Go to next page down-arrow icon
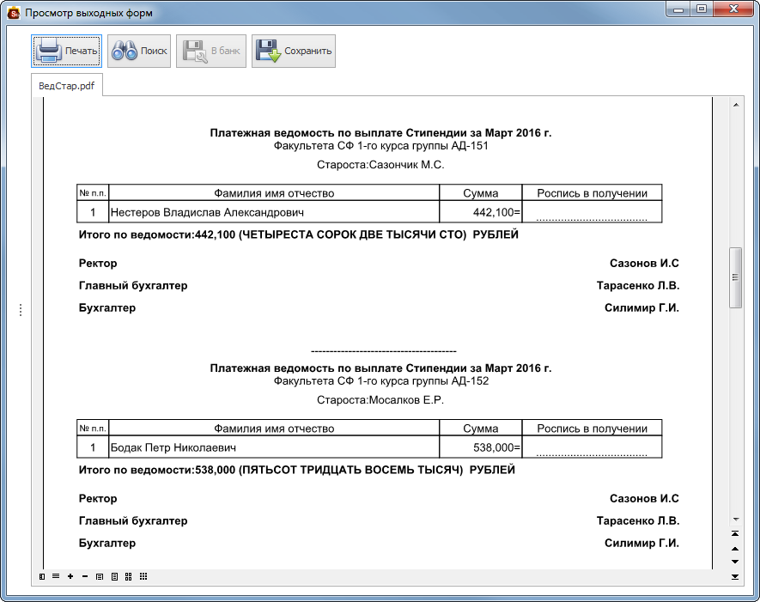 [x=735, y=562]
